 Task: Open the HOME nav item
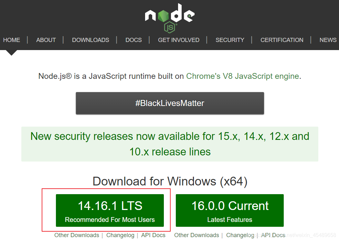click(x=11, y=40)
